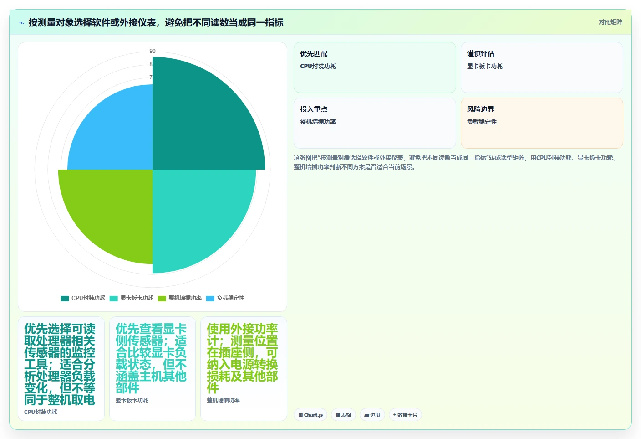Toggle 负载稳定性 legend color box

tap(210, 298)
